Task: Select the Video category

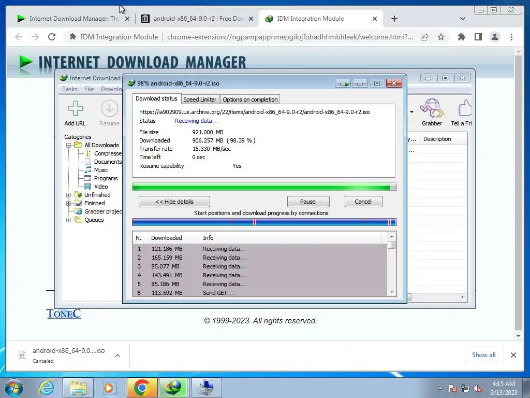Action: click(101, 187)
